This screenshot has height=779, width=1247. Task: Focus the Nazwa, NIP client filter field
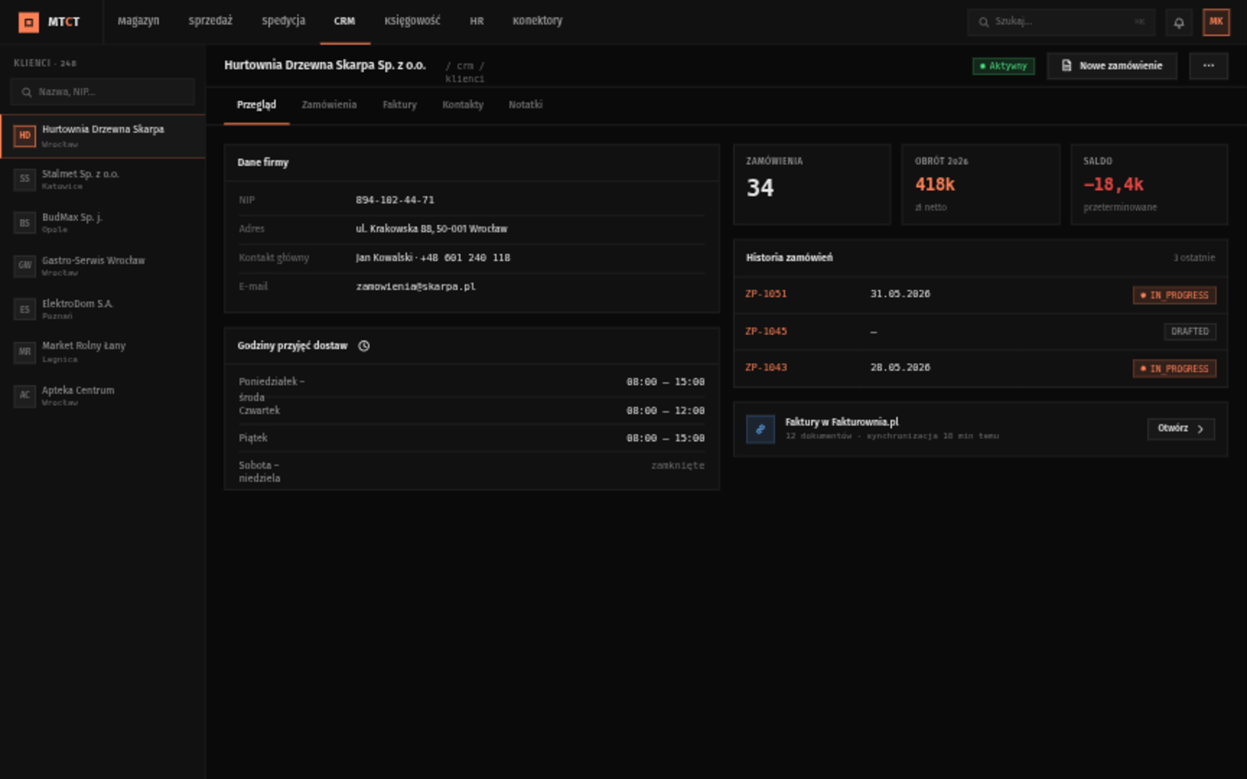pyautogui.click(x=102, y=92)
